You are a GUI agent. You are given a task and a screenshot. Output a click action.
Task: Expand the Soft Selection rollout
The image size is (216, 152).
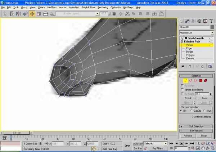[x=196, y=126]
